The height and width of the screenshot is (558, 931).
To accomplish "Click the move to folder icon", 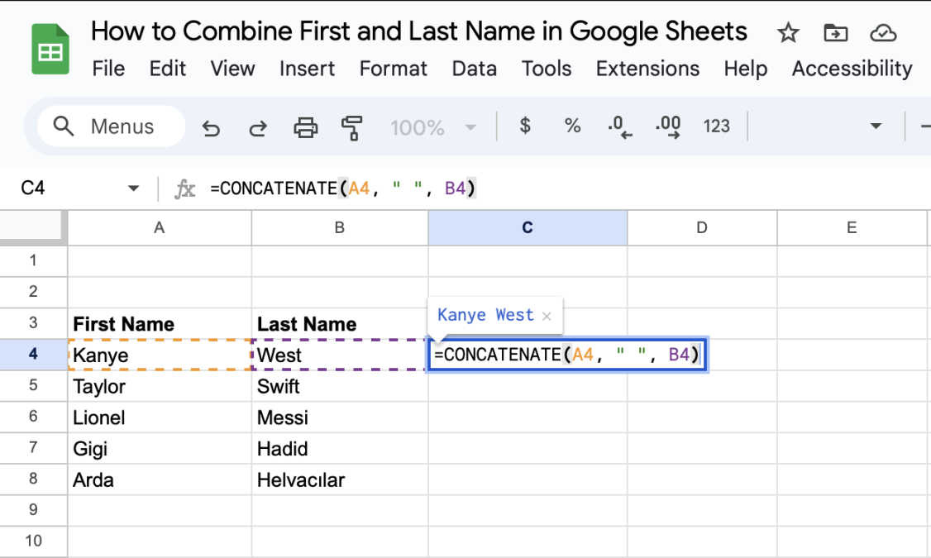I will click(x=836, y=33).
